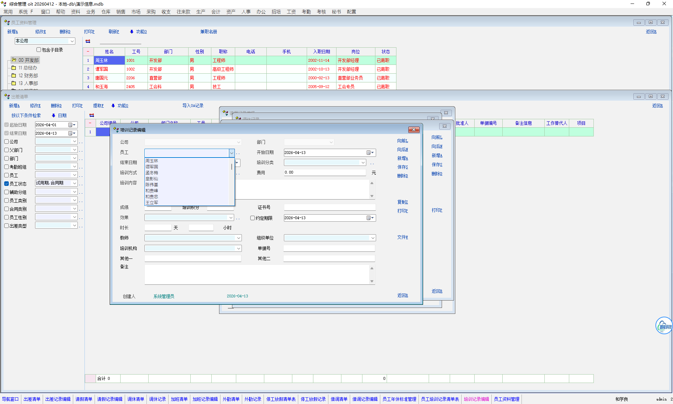The width and height of the screenshot is (673, 404).
Task: Enable the 包含子目录 checkbox
Action: (39, 50)
